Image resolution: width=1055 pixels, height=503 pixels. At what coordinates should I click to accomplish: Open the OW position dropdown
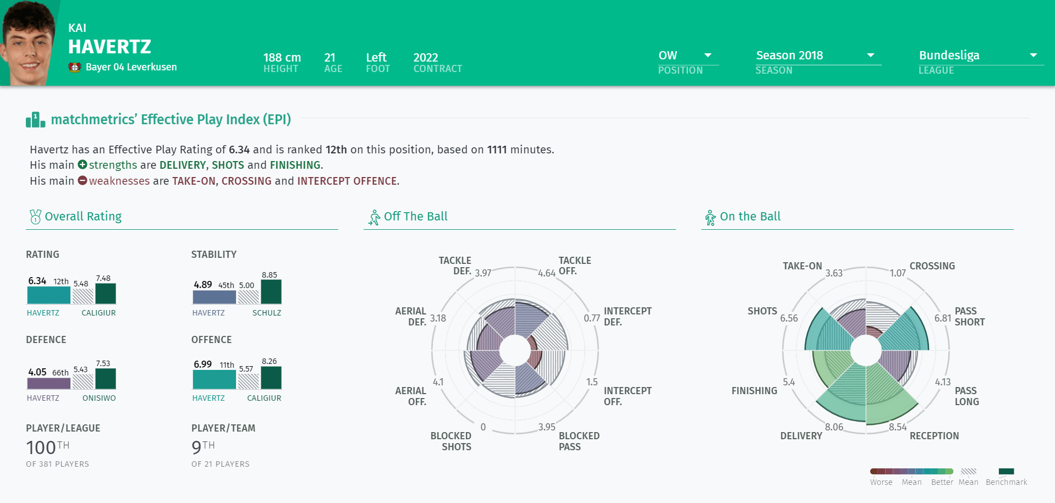(688, 56)
